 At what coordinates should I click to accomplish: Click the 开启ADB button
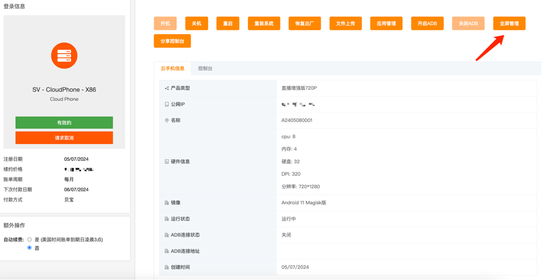click(427, 23)
